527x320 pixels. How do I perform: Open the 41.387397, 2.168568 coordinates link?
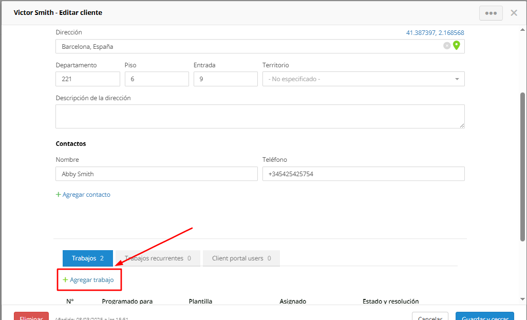435,32
